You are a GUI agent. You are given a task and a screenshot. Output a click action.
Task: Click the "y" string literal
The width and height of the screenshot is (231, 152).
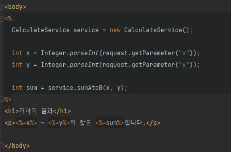(184, 65)
